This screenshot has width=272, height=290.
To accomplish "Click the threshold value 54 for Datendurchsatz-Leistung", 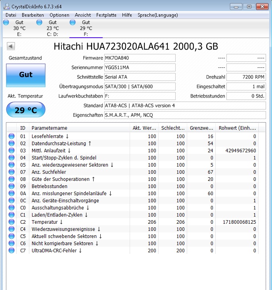I will pyautogui.click(x=210, y=144).
